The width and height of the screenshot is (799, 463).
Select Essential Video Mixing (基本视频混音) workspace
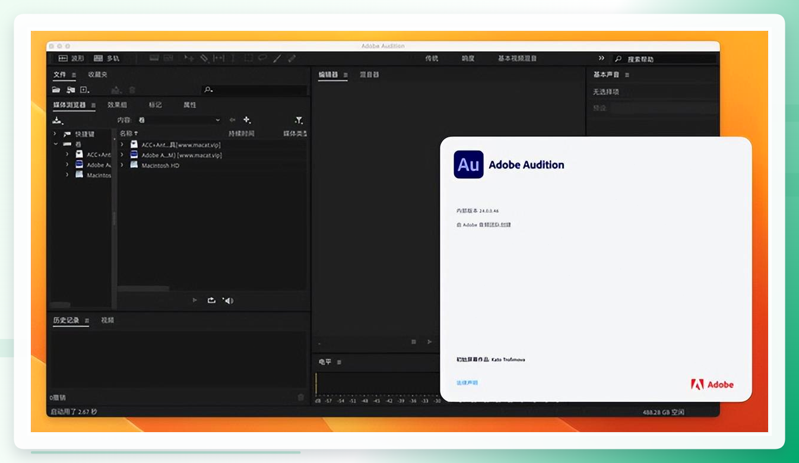(518, 59)
